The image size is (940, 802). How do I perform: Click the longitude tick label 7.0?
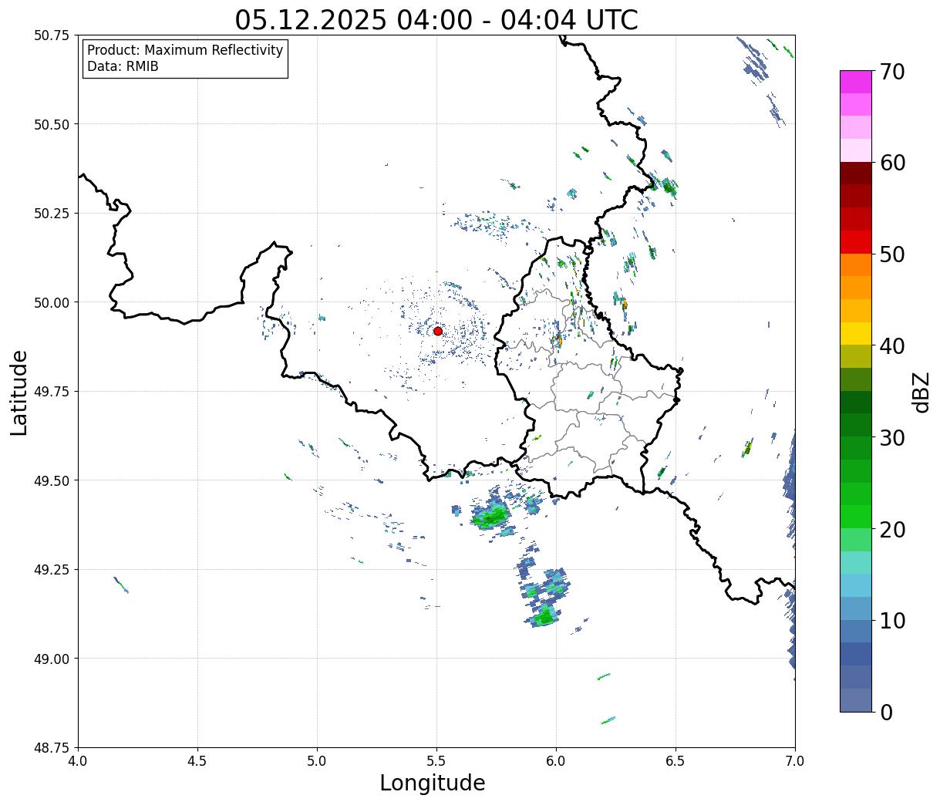[x=795, y=761]
